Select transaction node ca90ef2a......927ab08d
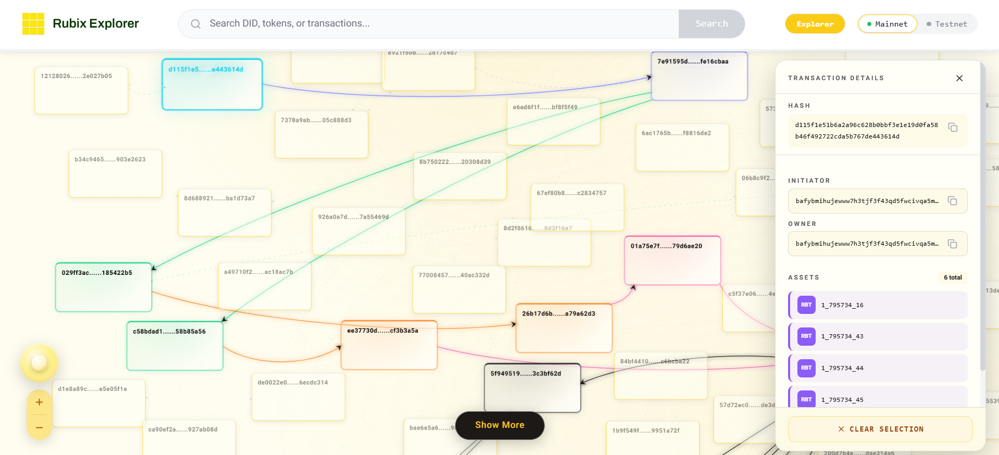The image size is (999, 455). click(189, 439)
